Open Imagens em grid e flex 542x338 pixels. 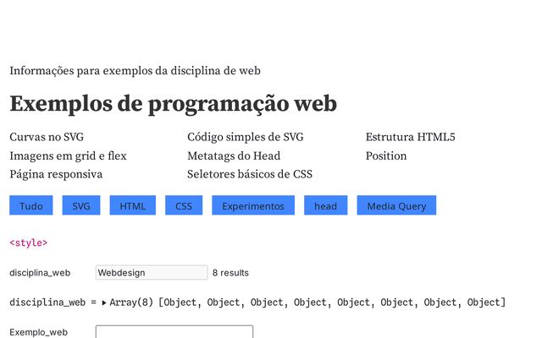pos(68,155)
